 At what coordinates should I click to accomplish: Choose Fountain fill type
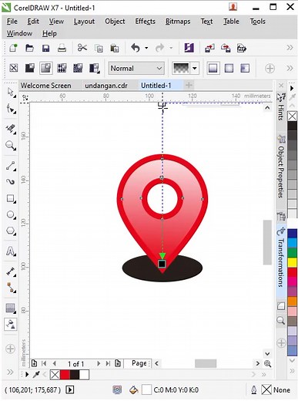[x=46, y=68]
